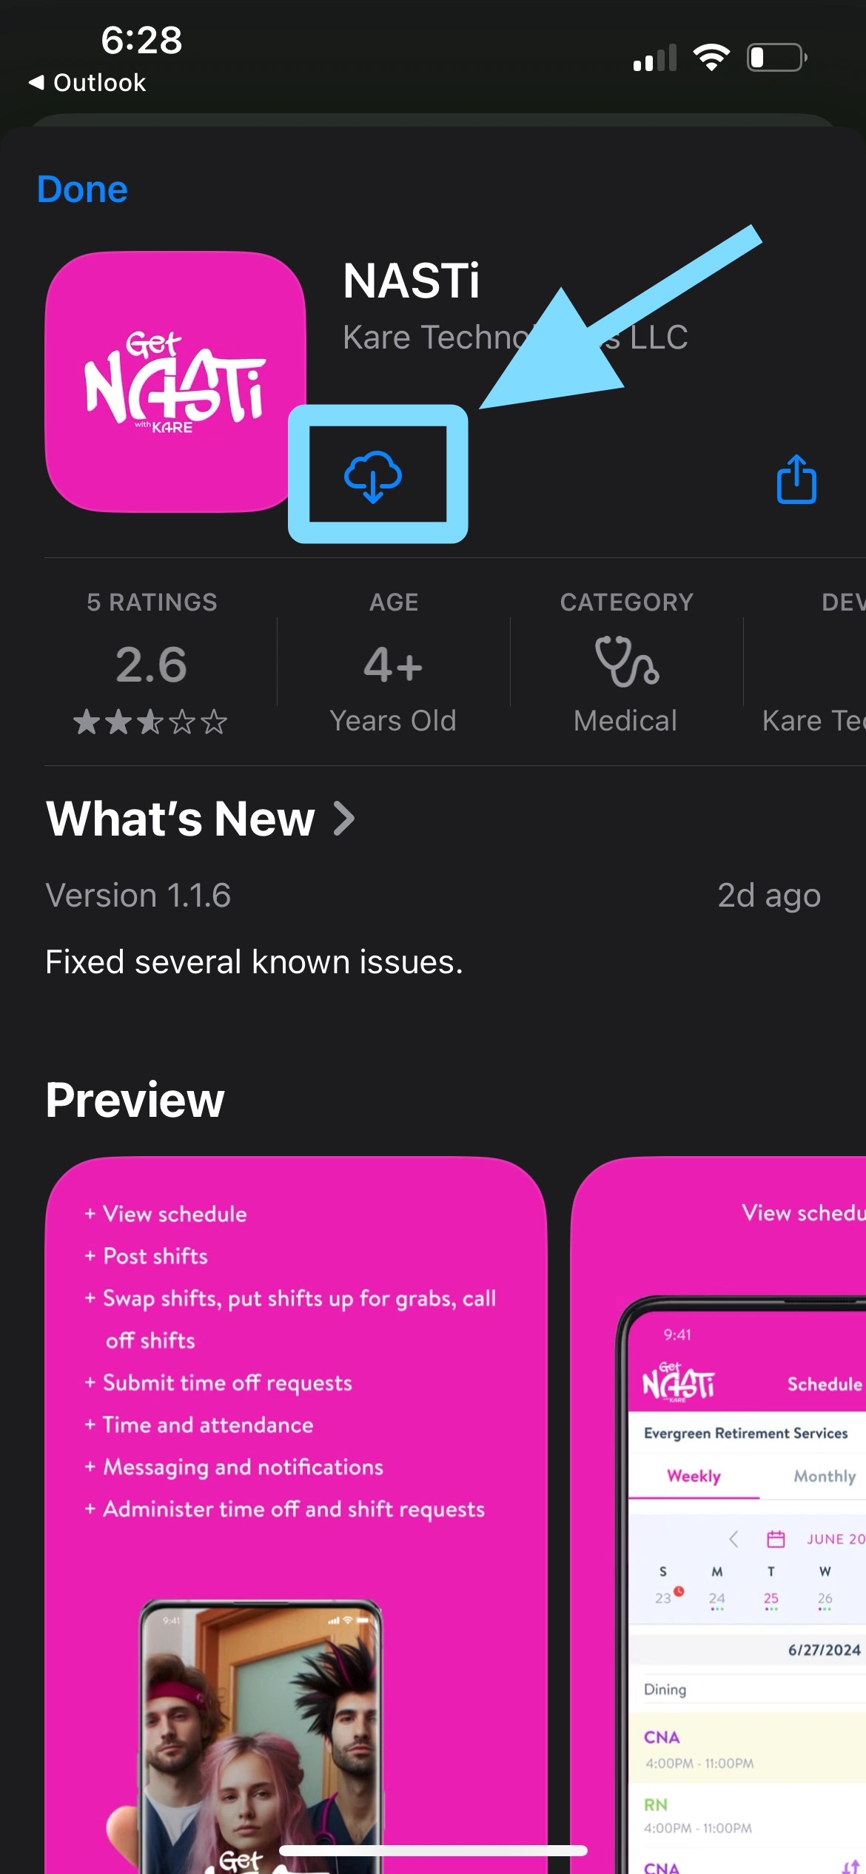Tap the Medical stethoscope category icon
Image resolution: width=866 pixels, height=1874 pixels.
[626, 661]
